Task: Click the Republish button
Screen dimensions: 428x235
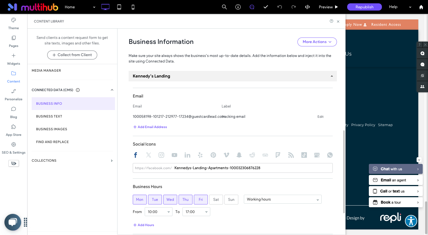Action: [x=364, y=7]
